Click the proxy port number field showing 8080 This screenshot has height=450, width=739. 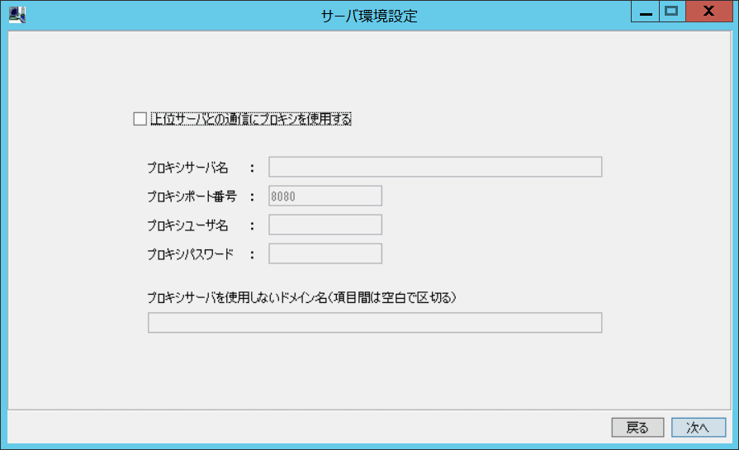click(x=325, y=196)
